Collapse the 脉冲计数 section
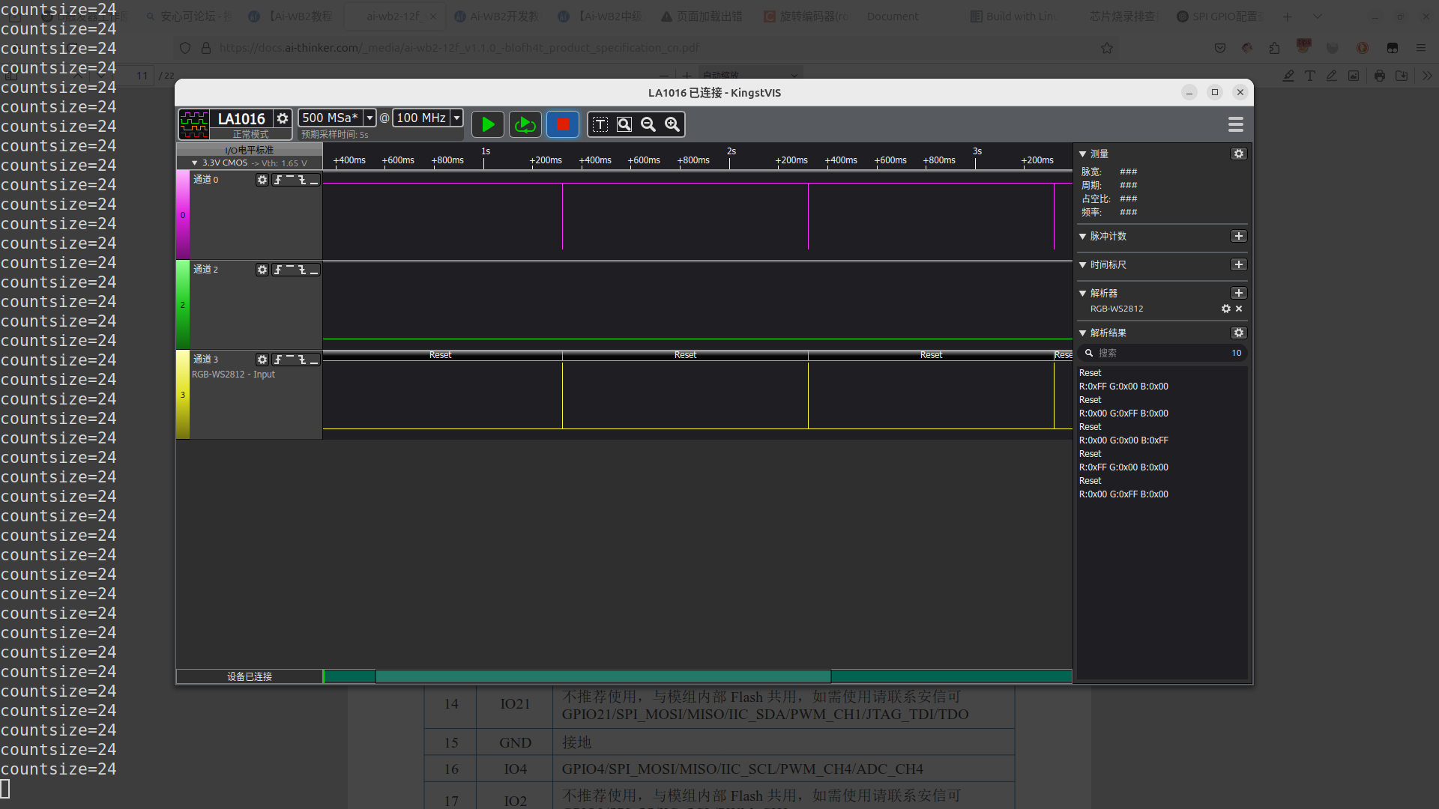The width and height of the screenshot is (1439, 809). 1083,236
